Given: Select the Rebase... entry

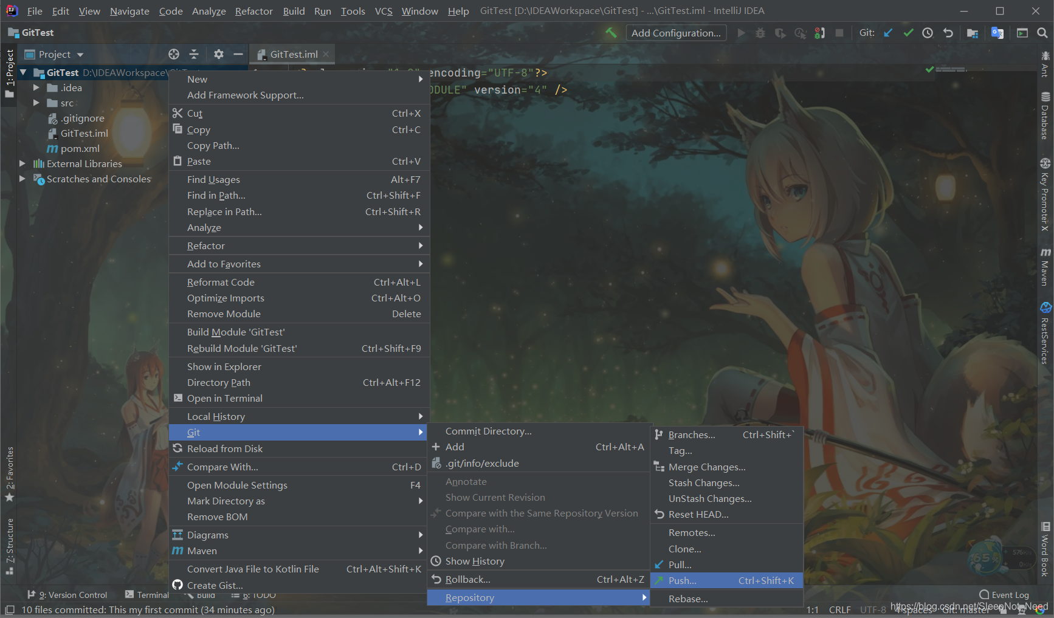Looking at the screenshot, I should pyautogui.click(x=727, y=599).
